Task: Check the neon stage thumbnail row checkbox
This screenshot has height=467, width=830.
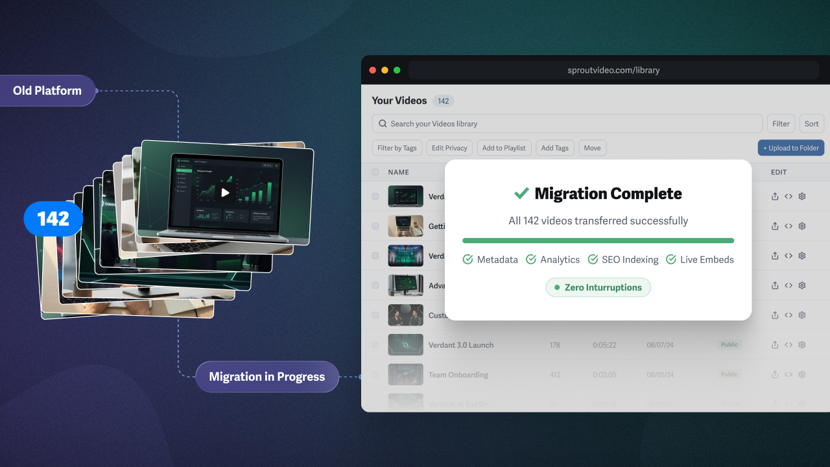Action: (375, 256)
